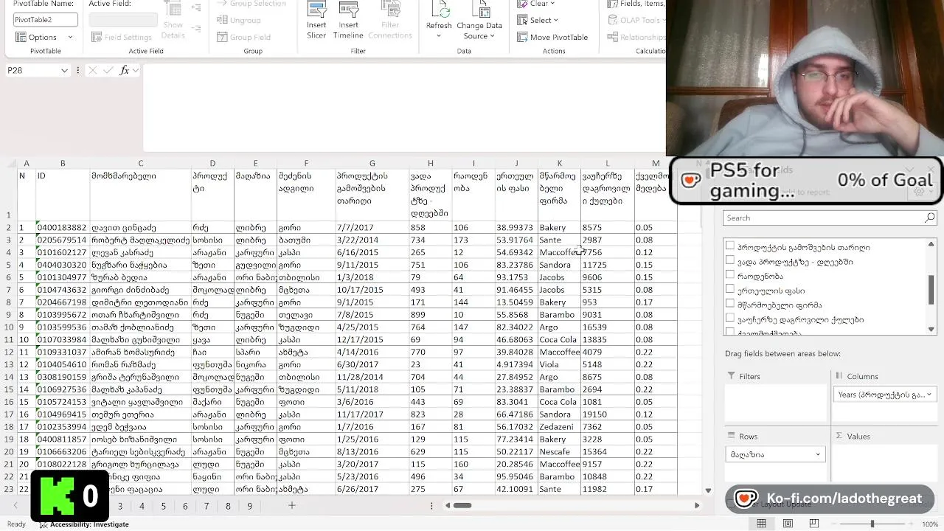This screenshot has height=531, width=944.
Task: Open the Years column field dropdown
Action: pos(929,395)
